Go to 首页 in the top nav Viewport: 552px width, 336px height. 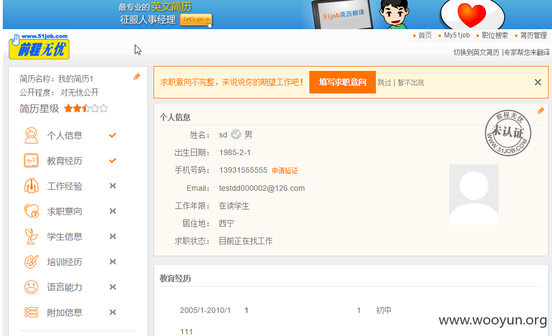pyautogui.click(x=424, y=35)
